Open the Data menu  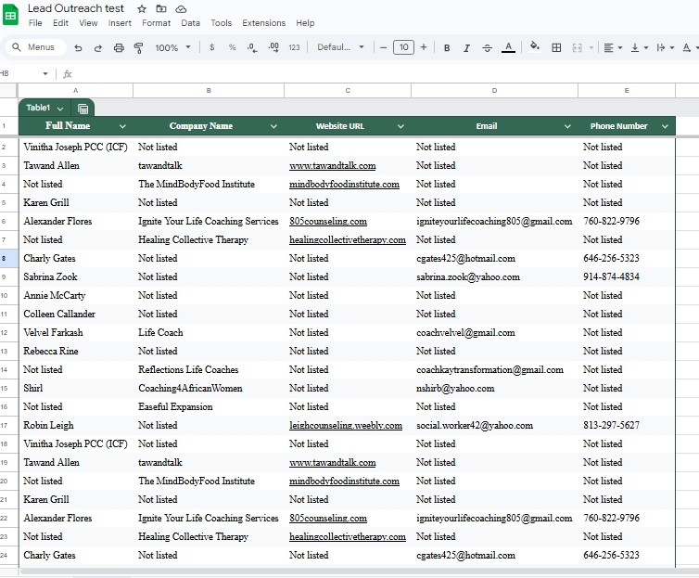(x=190, y=23)
